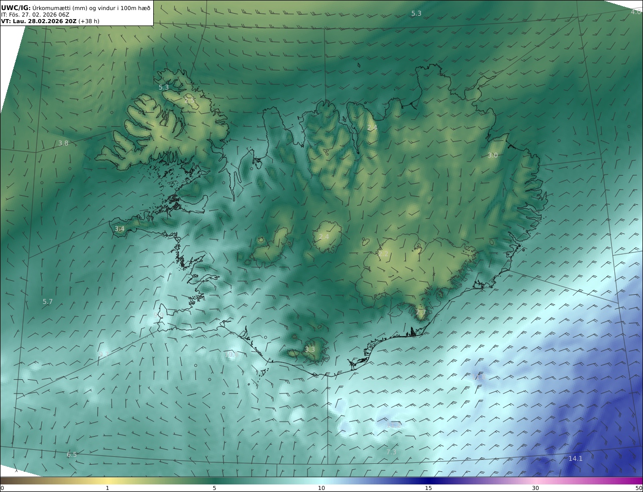This screenshot has height=492, width=643.
Task: Click the colour scale tick label '0'
Action: (2, 488)
